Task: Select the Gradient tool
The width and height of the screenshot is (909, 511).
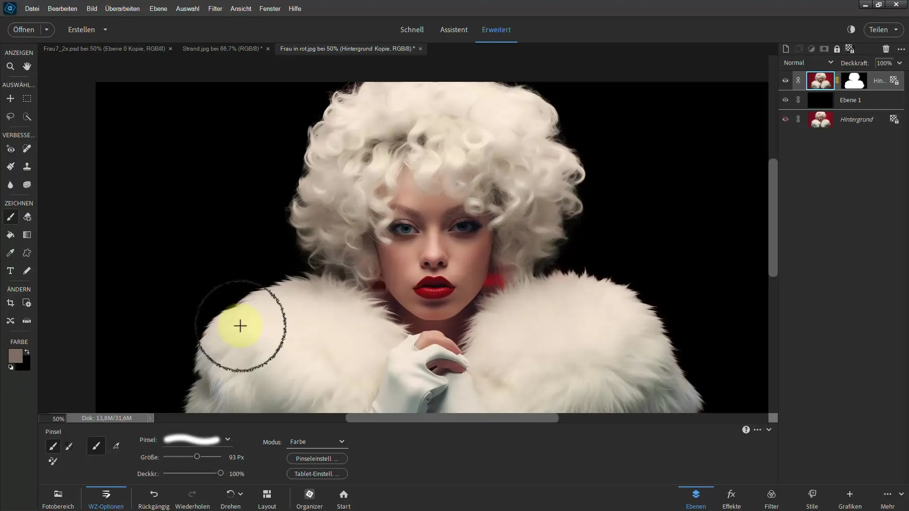Action: click(27, 235)
